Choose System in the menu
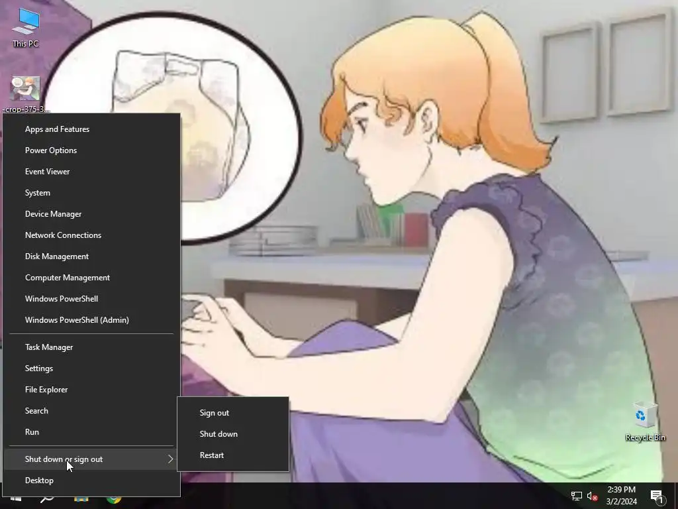The image size is (678, 509). pos(91,193)
